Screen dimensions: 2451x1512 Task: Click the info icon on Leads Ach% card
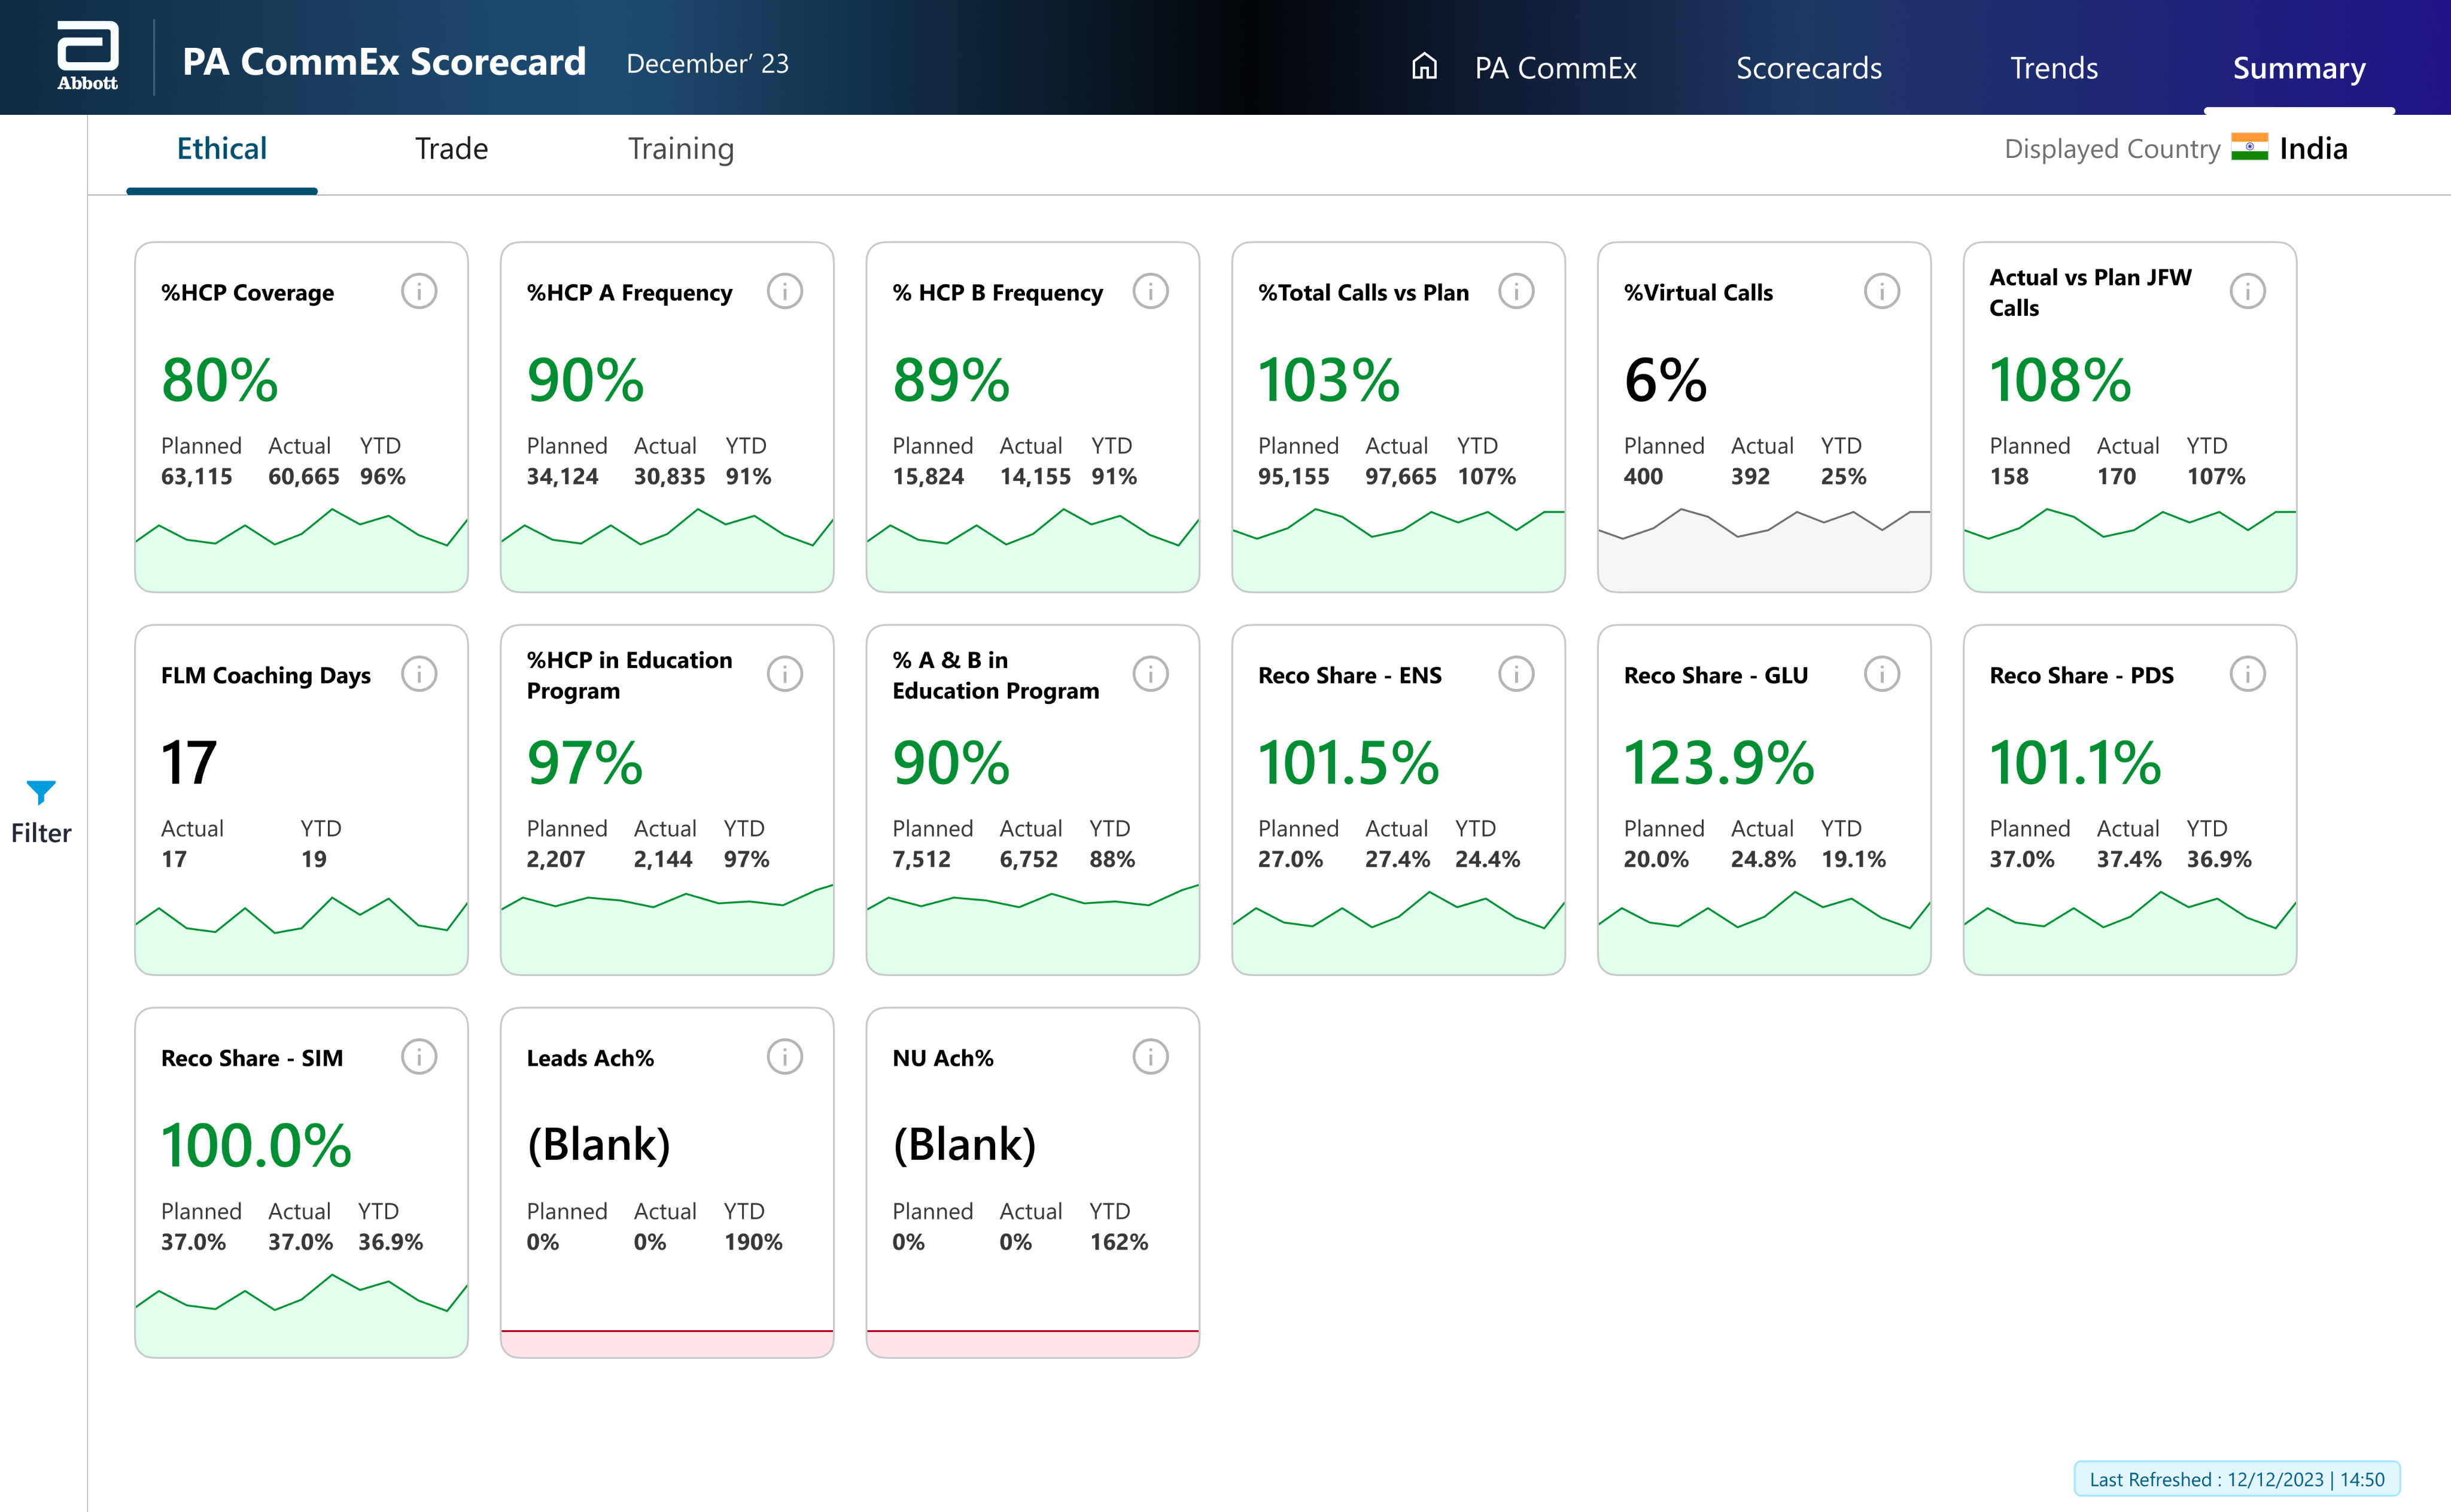784,1057
